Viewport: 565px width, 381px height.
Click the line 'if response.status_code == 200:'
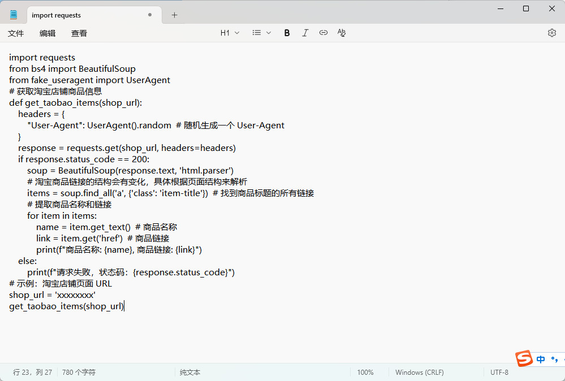coord(84,159)
